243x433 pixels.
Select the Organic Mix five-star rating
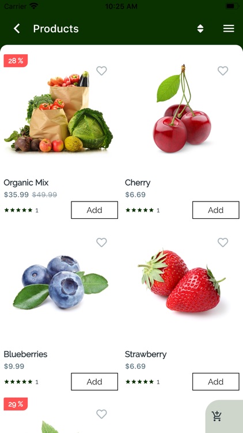pyautogui.click(x=18, y=210)
